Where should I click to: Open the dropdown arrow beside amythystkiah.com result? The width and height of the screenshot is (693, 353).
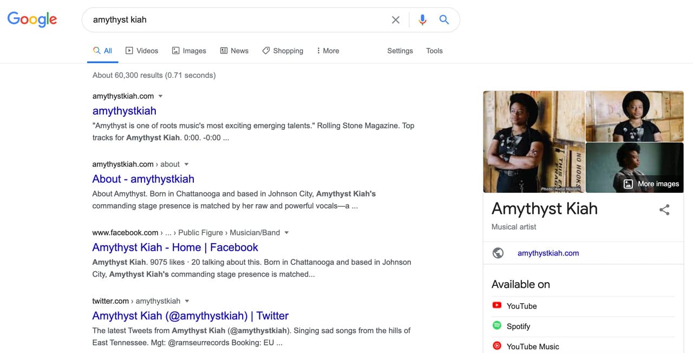[x=160, y=96]
